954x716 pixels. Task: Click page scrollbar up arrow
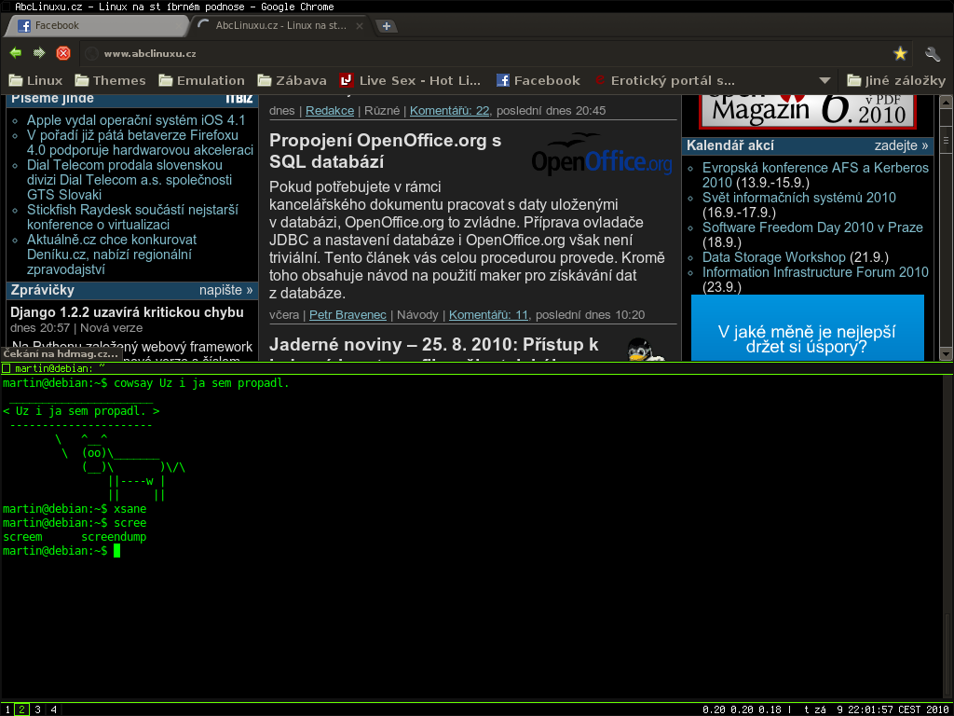pos(946,102)
